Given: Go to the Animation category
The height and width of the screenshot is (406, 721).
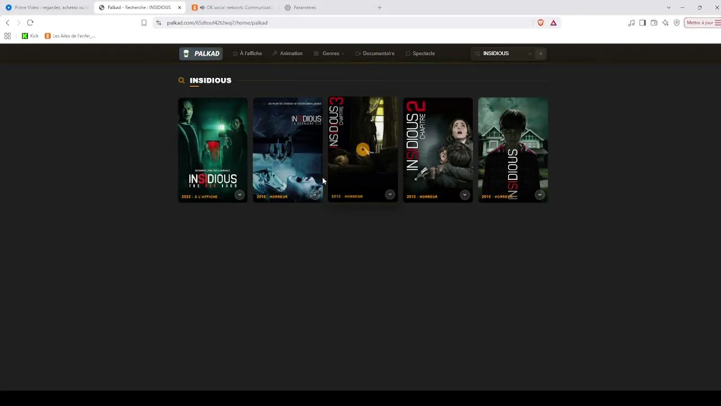Looking at the screenshot, I should pos(287,54).
